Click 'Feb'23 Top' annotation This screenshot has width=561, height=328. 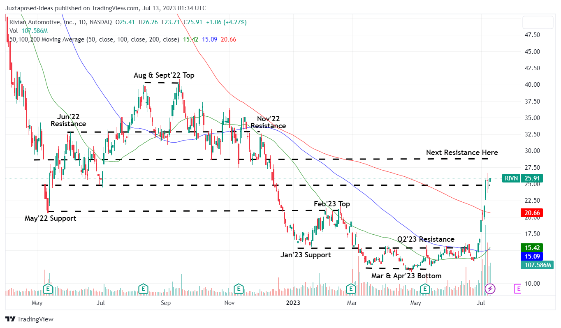332,204
